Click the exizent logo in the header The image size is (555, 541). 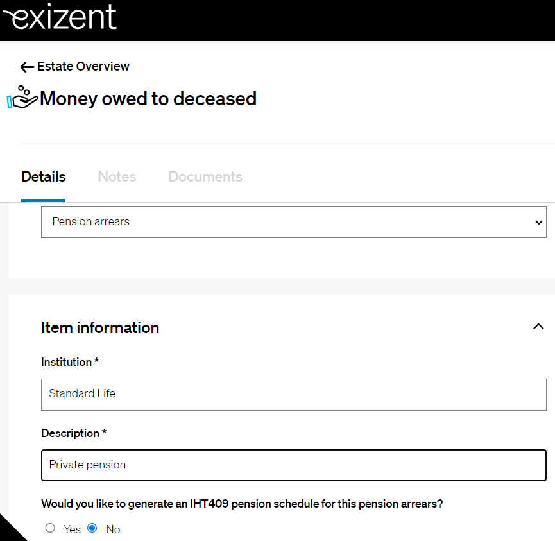coord(60,17)
